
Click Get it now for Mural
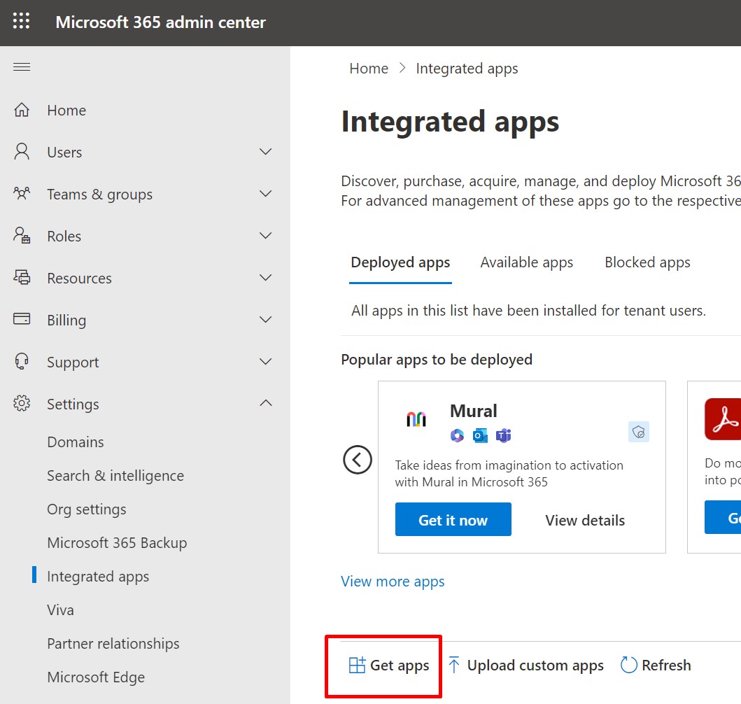pos(453,519)
